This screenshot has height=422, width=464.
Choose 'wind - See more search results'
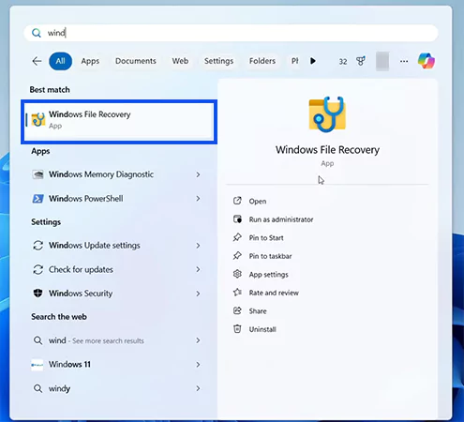pyautogui.click(x=116, y=340)
